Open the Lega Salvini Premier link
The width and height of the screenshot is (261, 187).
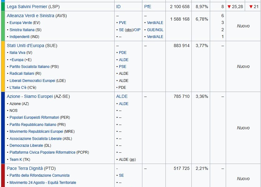27,7
